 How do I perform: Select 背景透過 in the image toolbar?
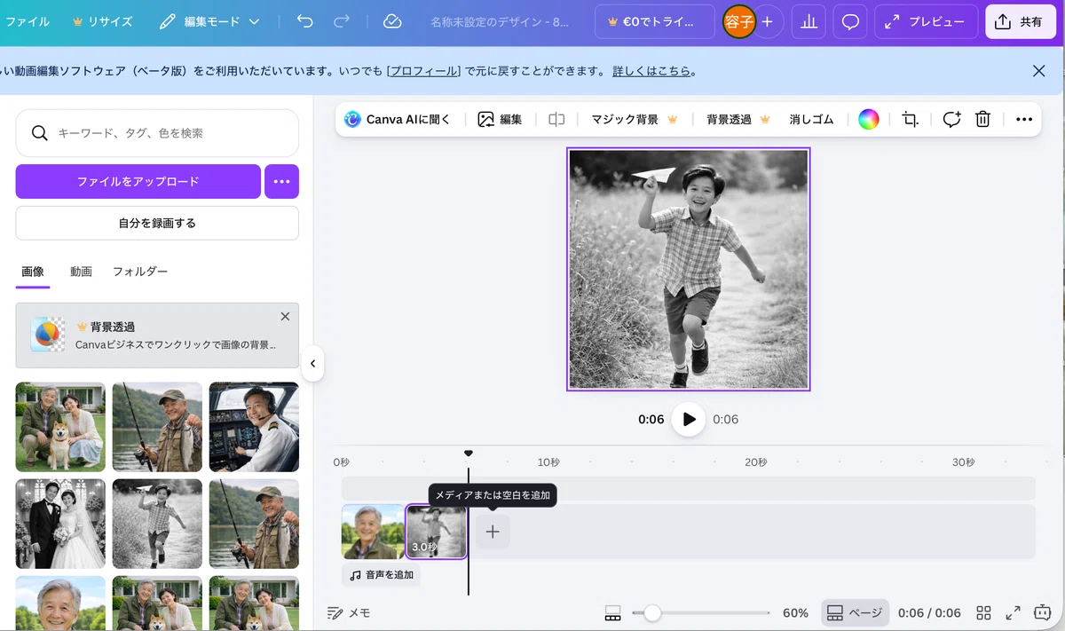click(738, 119)
